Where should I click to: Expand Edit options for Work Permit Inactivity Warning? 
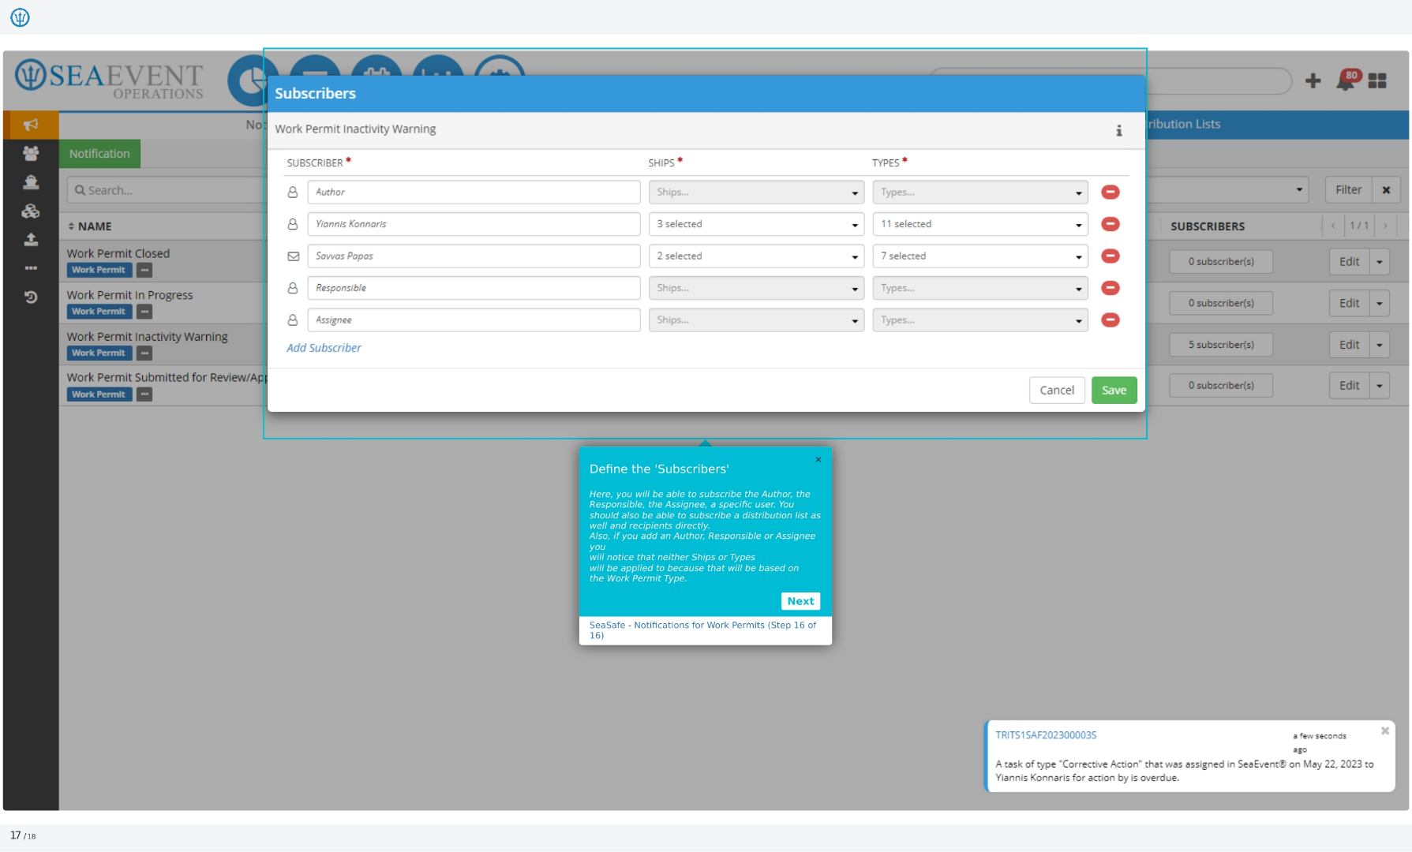(x=1379, y=345)
